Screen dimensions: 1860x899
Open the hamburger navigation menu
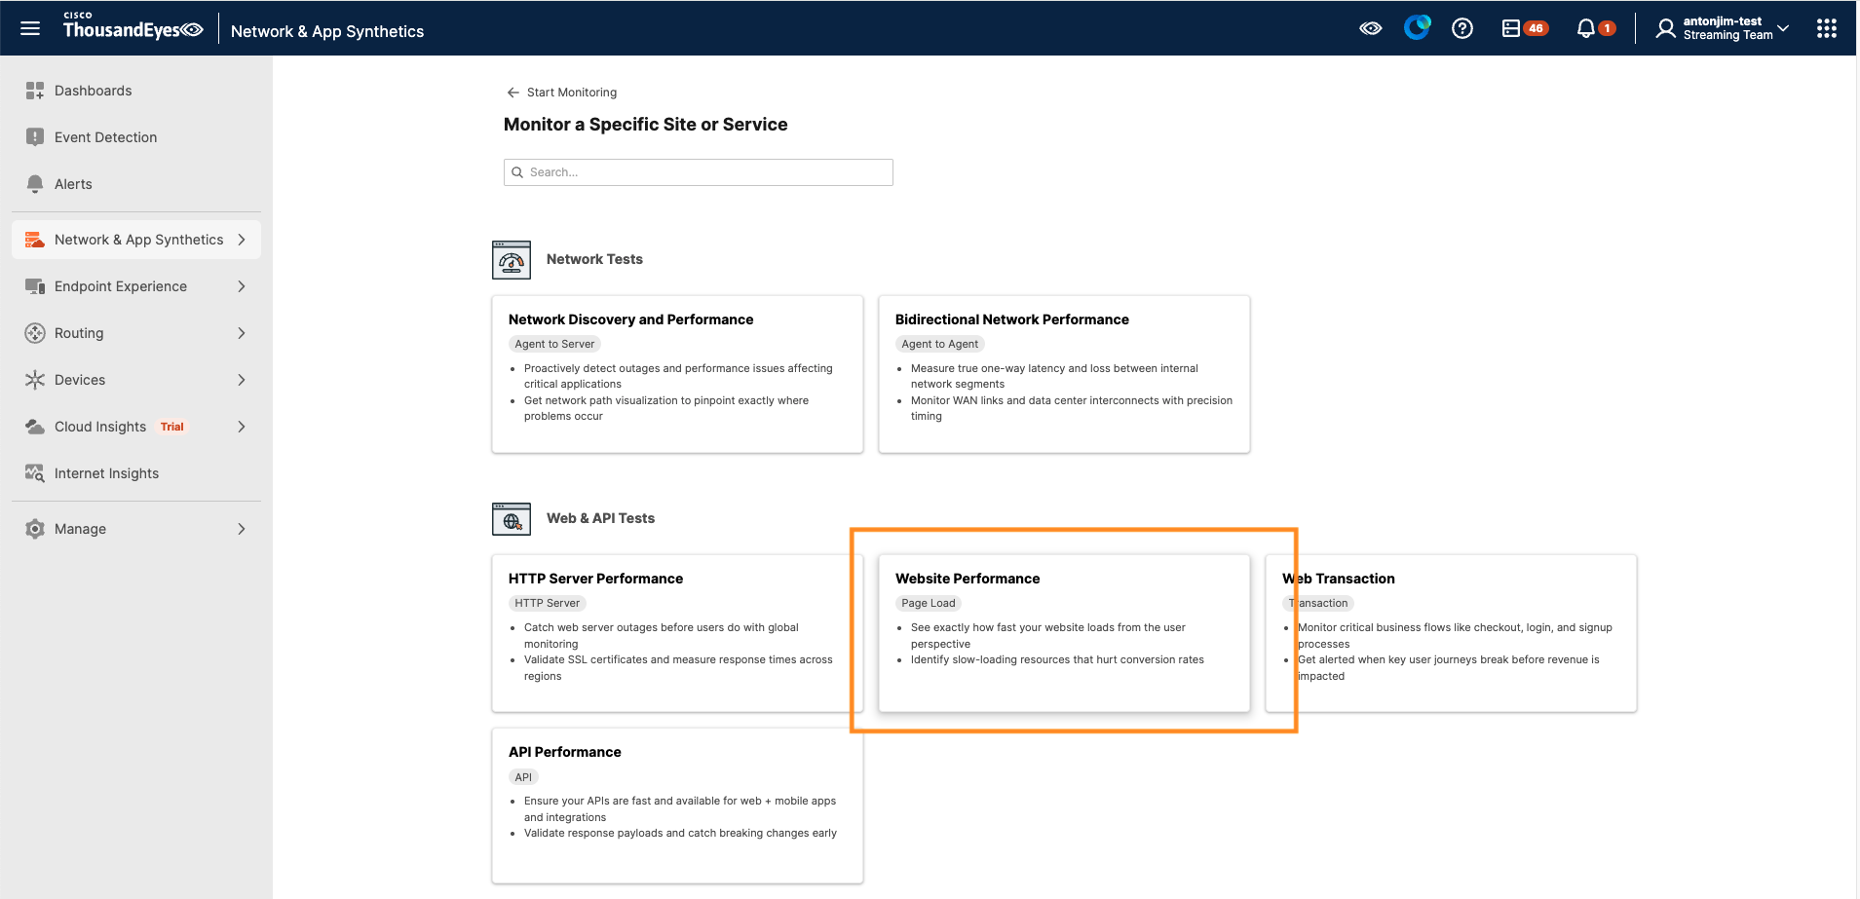coord(30,28)
